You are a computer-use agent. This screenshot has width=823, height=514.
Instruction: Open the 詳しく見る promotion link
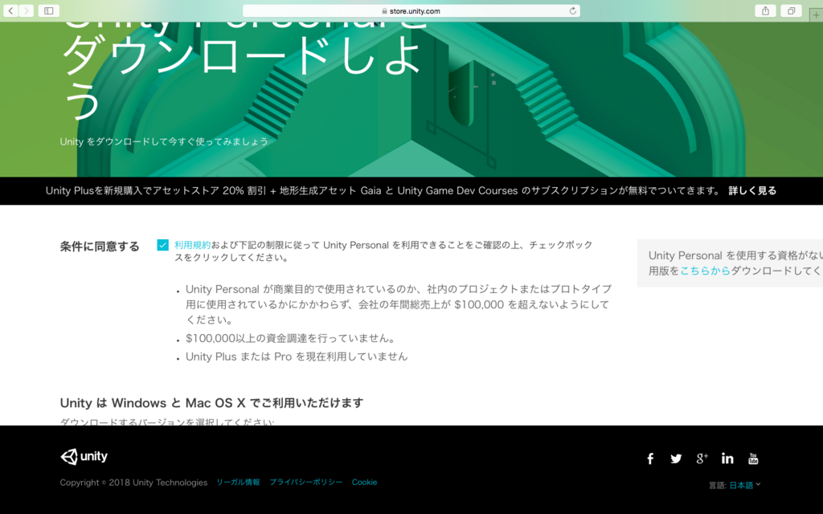(x=752, y=190)
